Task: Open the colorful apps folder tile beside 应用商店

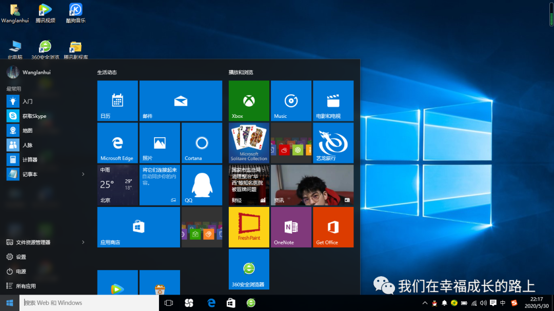Action: 202,227
